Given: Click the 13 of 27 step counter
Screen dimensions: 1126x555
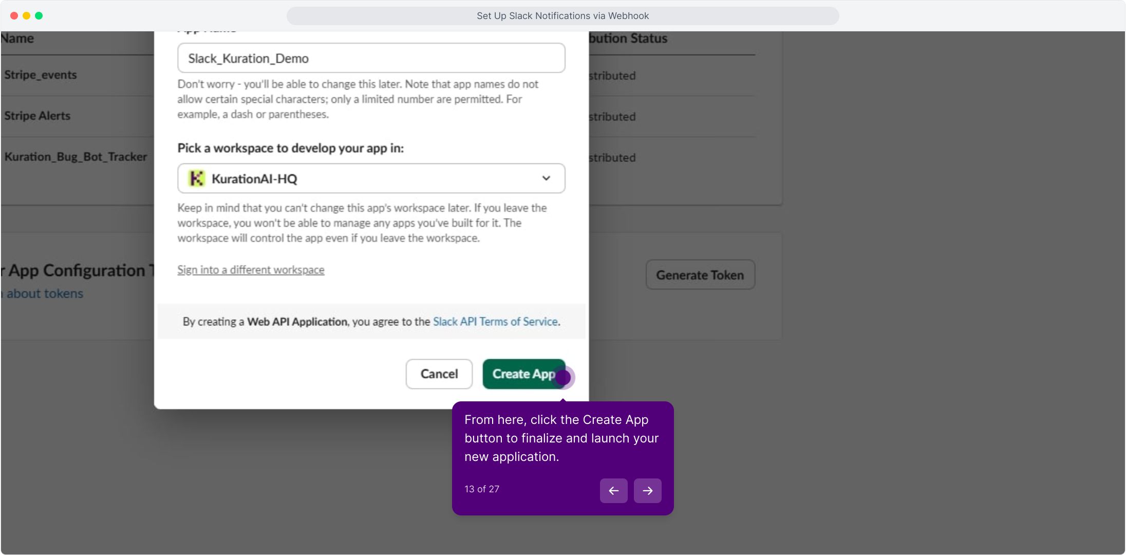Looking at the screenshot, I should (x=482, y=489).
